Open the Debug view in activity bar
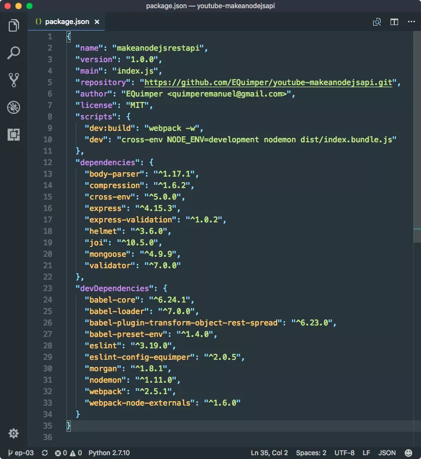The height and width of the screenshot is (459, 421). (14, 107)
